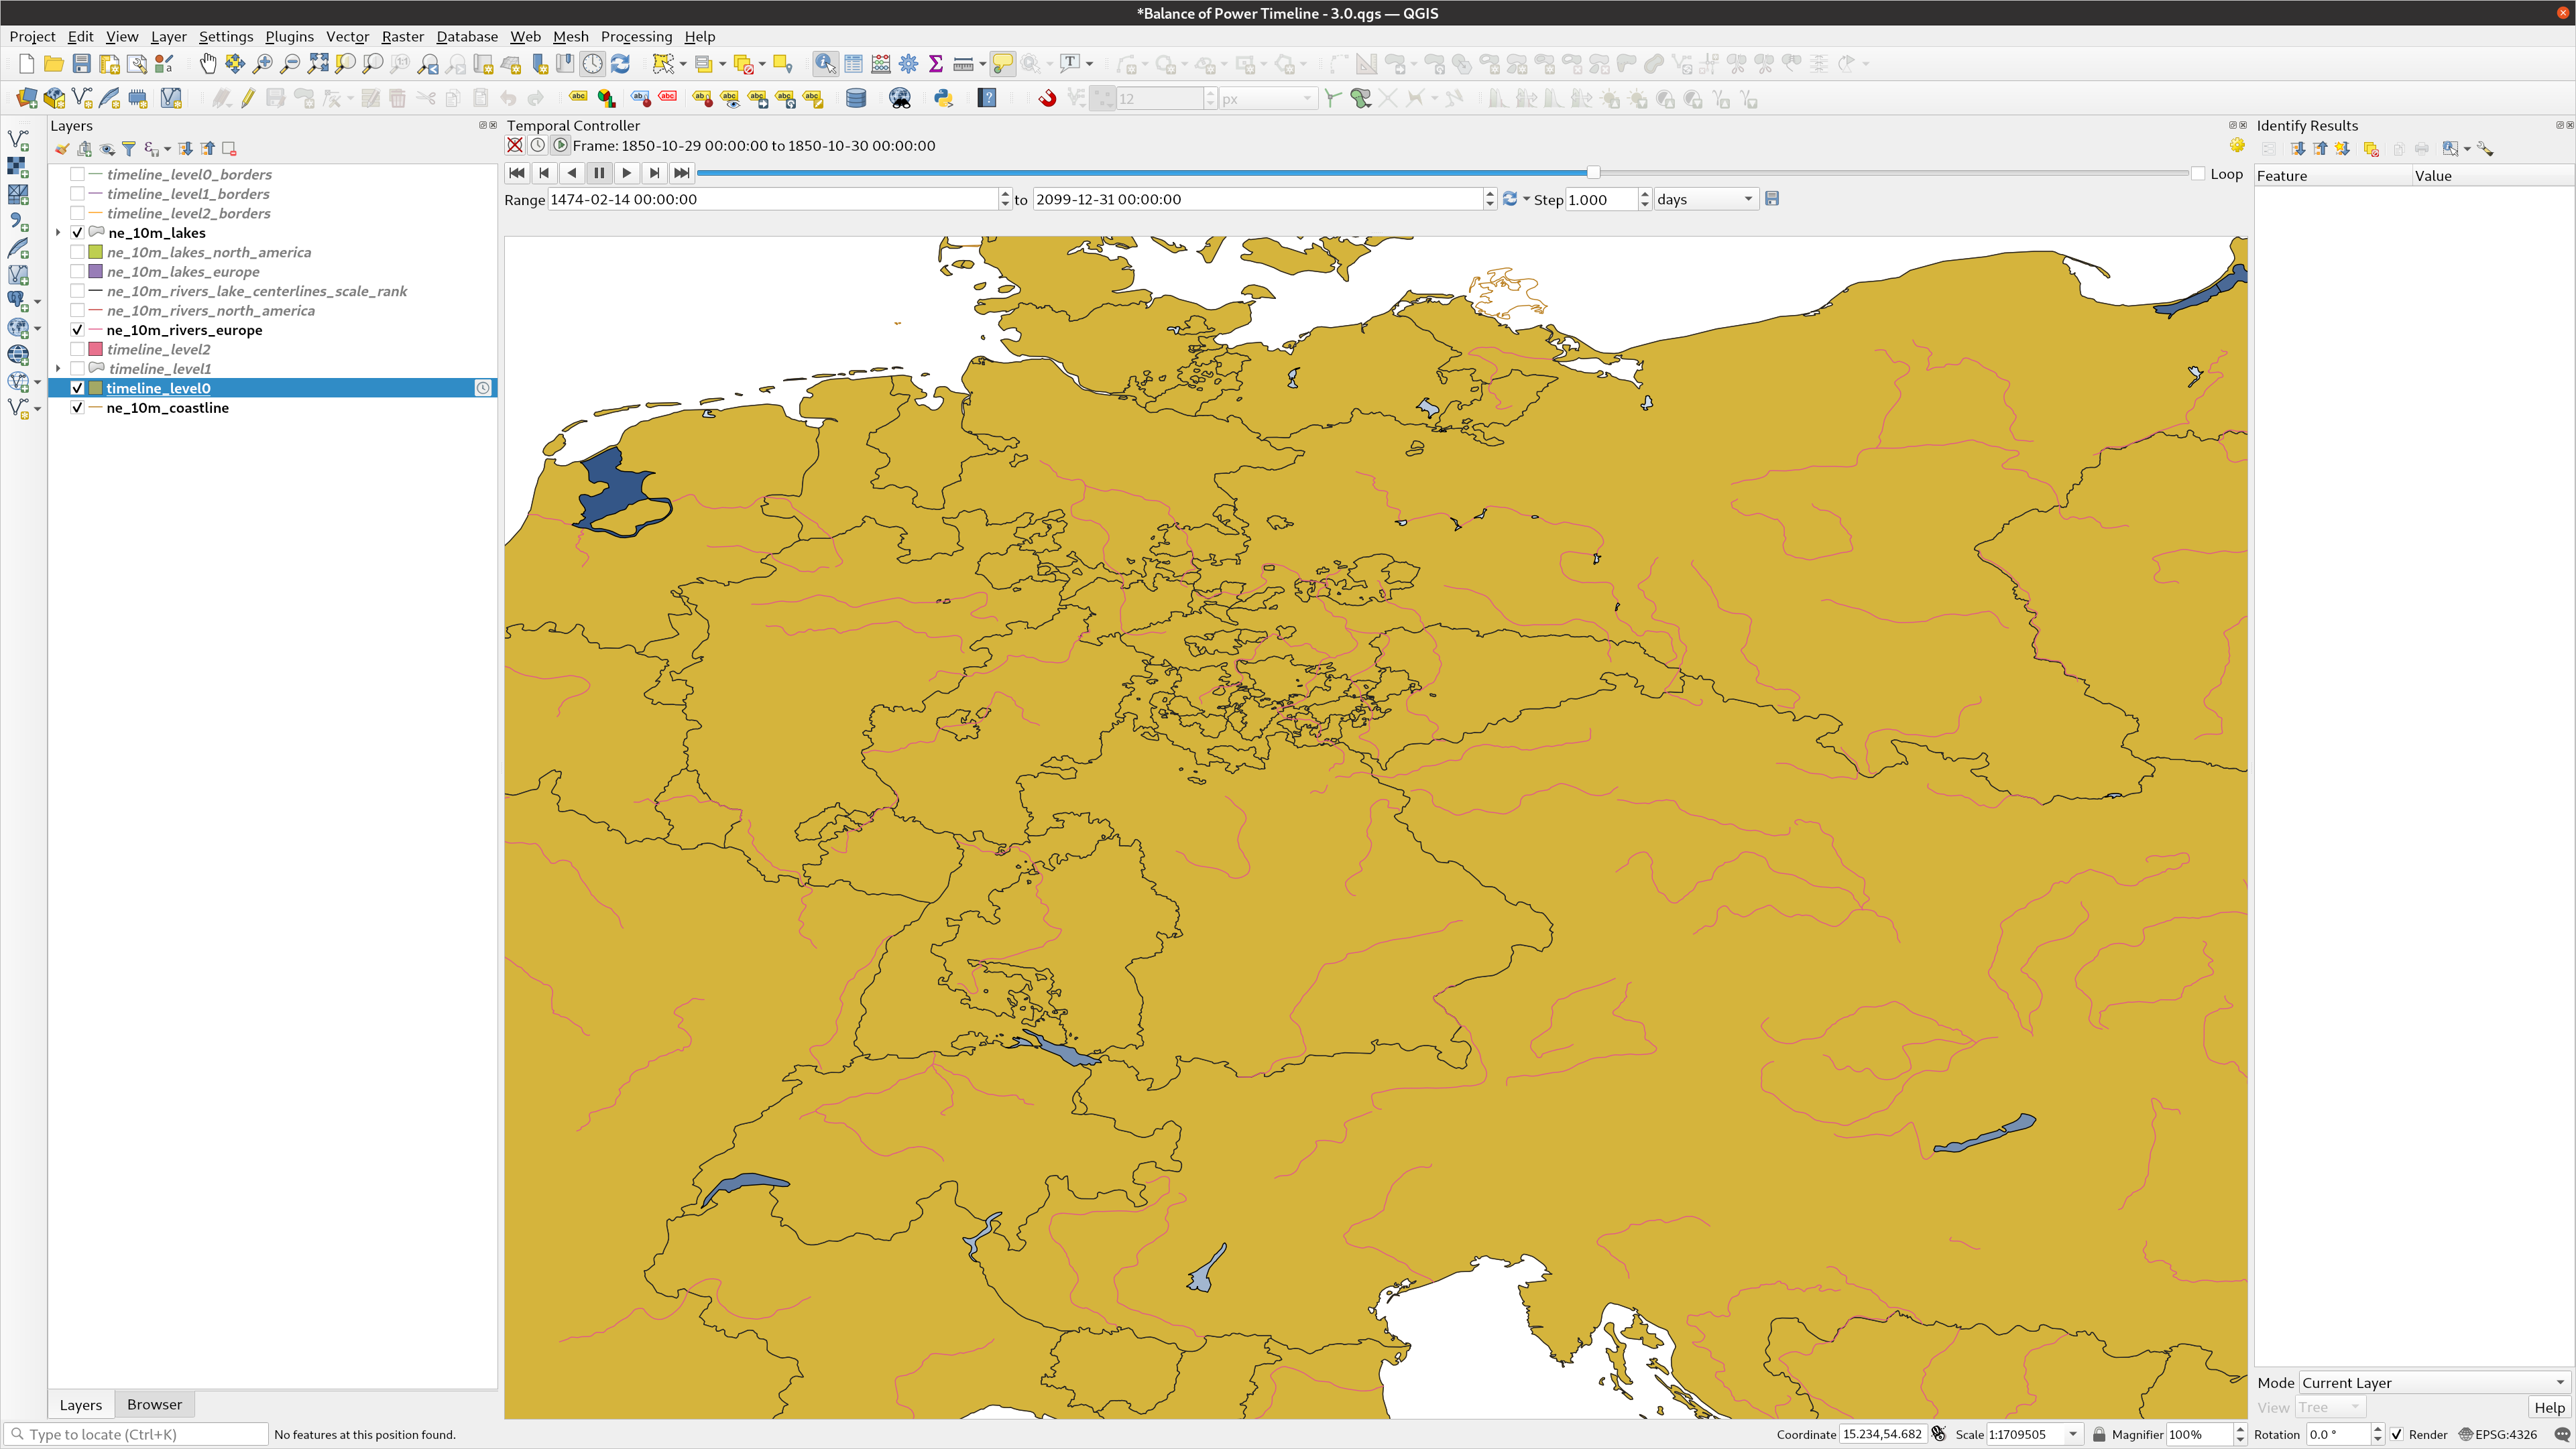Click the Identify Features tool icon
The height and width of the screenshot is (1449, 2576).
pyautogui.click(x=825, y=64)
